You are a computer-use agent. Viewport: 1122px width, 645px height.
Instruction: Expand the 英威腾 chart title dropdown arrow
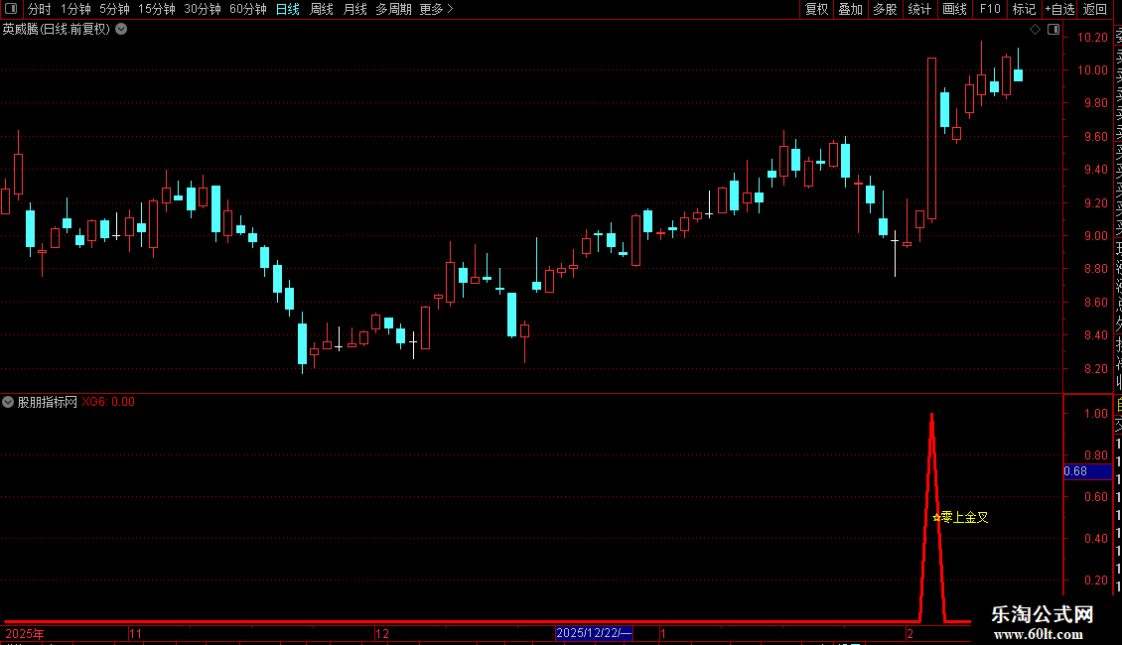(x=122, y=30)
